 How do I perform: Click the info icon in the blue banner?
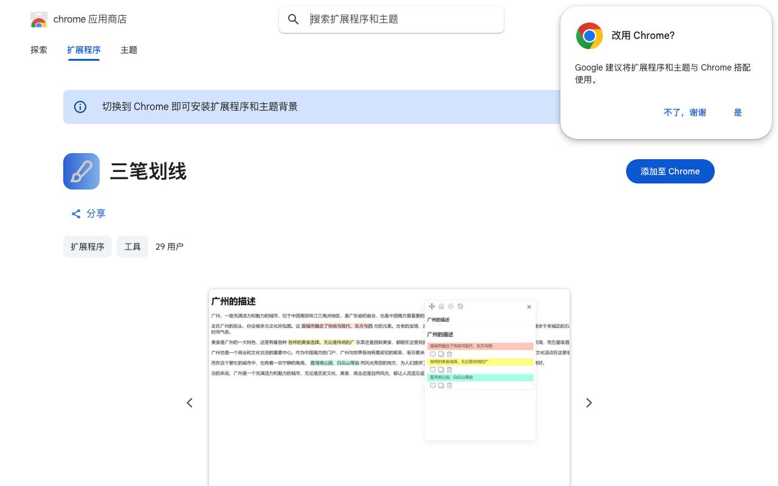point(80,107)
